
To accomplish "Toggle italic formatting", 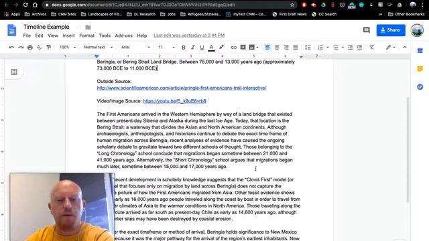I will pos(193,48).
